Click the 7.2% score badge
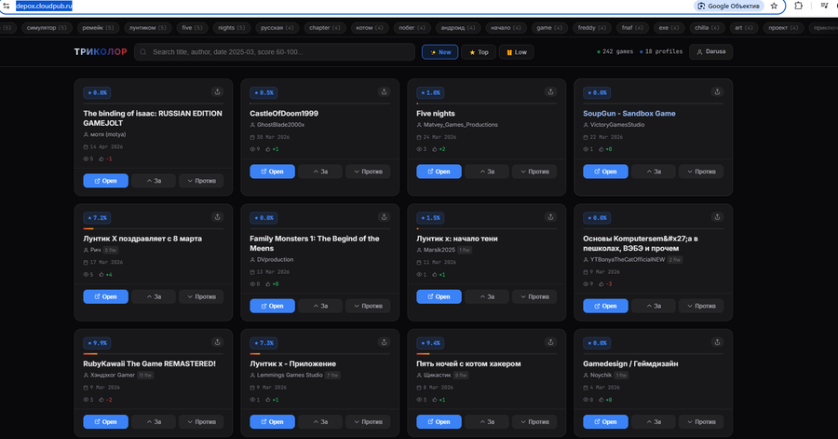This screenshot has height=439, width=838. 97,217
